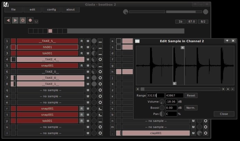Open loop mode selector on clap001 channel
240x141 pixels.
click(x=206, y=133)
